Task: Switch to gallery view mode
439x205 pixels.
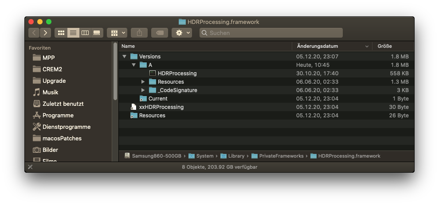Action: pyautogui.click(x=97, y=33)
